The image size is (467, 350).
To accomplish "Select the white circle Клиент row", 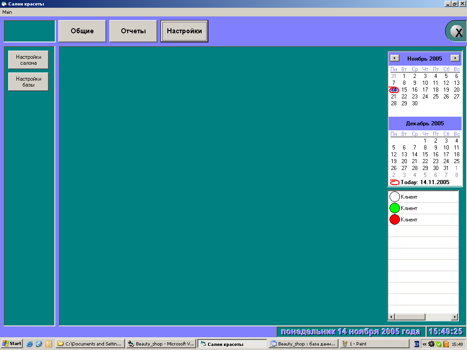I will pyautogui.click(x=423, y=197).
